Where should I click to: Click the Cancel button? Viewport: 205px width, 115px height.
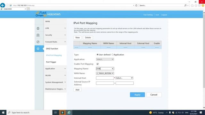click(154, 95)
